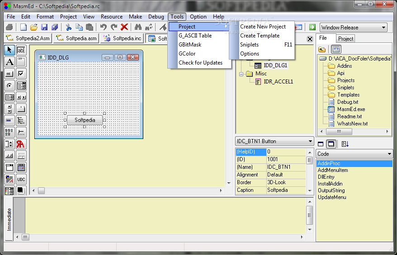Open the Resource menu
Viewport: 397px width, 255px height.
(x=111, y=17)
